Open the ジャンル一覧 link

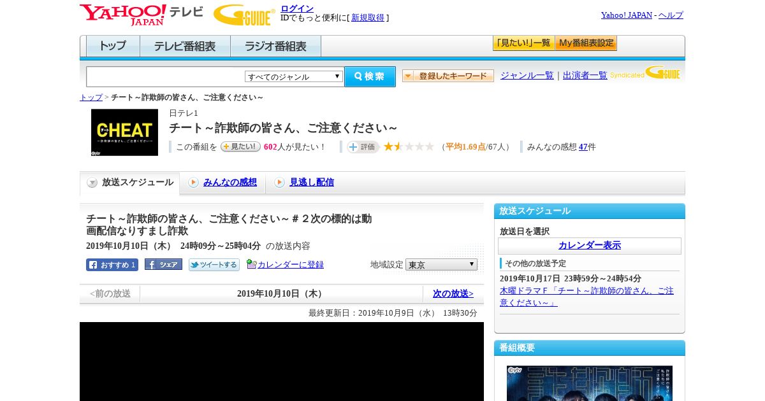pyautogui.click(x=527, y=75)
